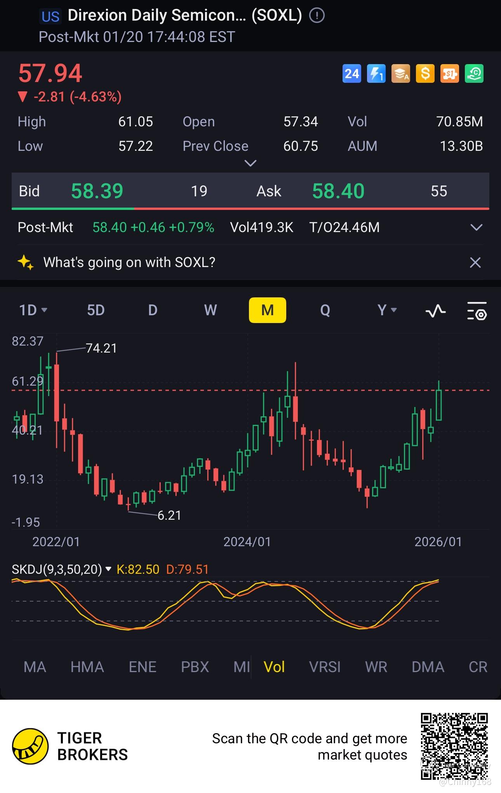
Task: Expand the Post-Mkt row chevron
Action: [476, 227]
